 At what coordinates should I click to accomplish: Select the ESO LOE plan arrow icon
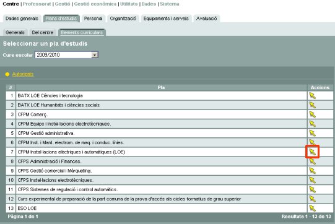[x=312, y=208]
